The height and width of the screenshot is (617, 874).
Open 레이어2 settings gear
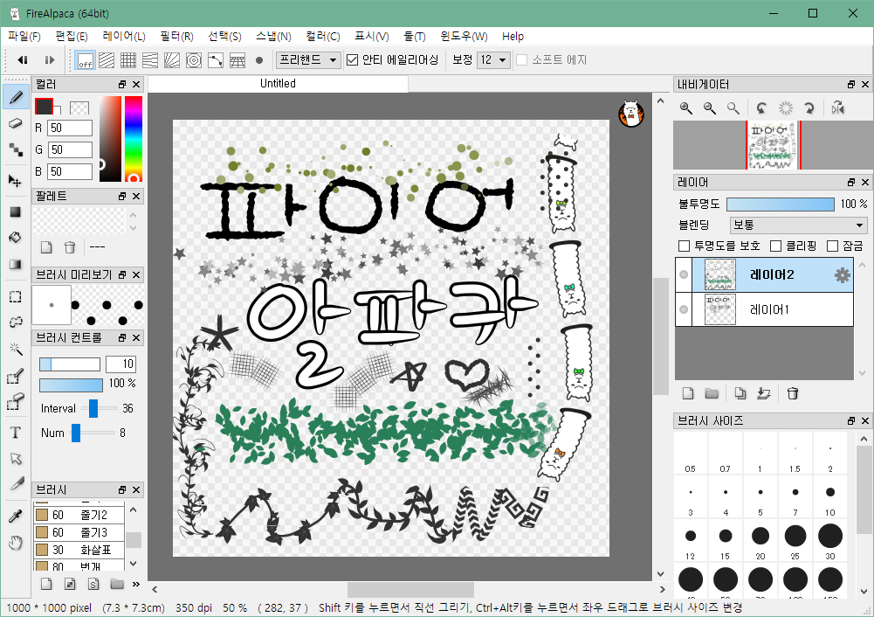843,275
